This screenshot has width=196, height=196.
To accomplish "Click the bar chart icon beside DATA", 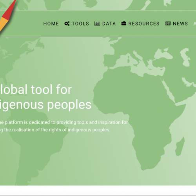I will point(97,24).
